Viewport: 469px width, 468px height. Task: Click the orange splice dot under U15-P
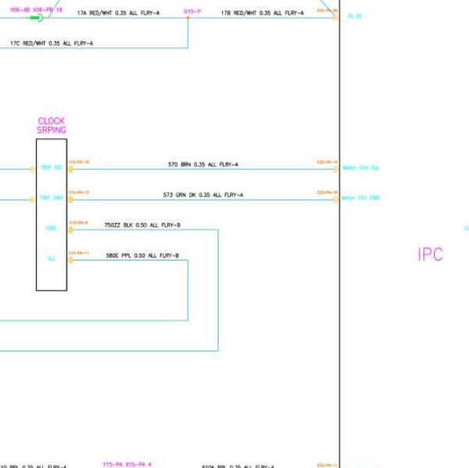pos(188,18)
